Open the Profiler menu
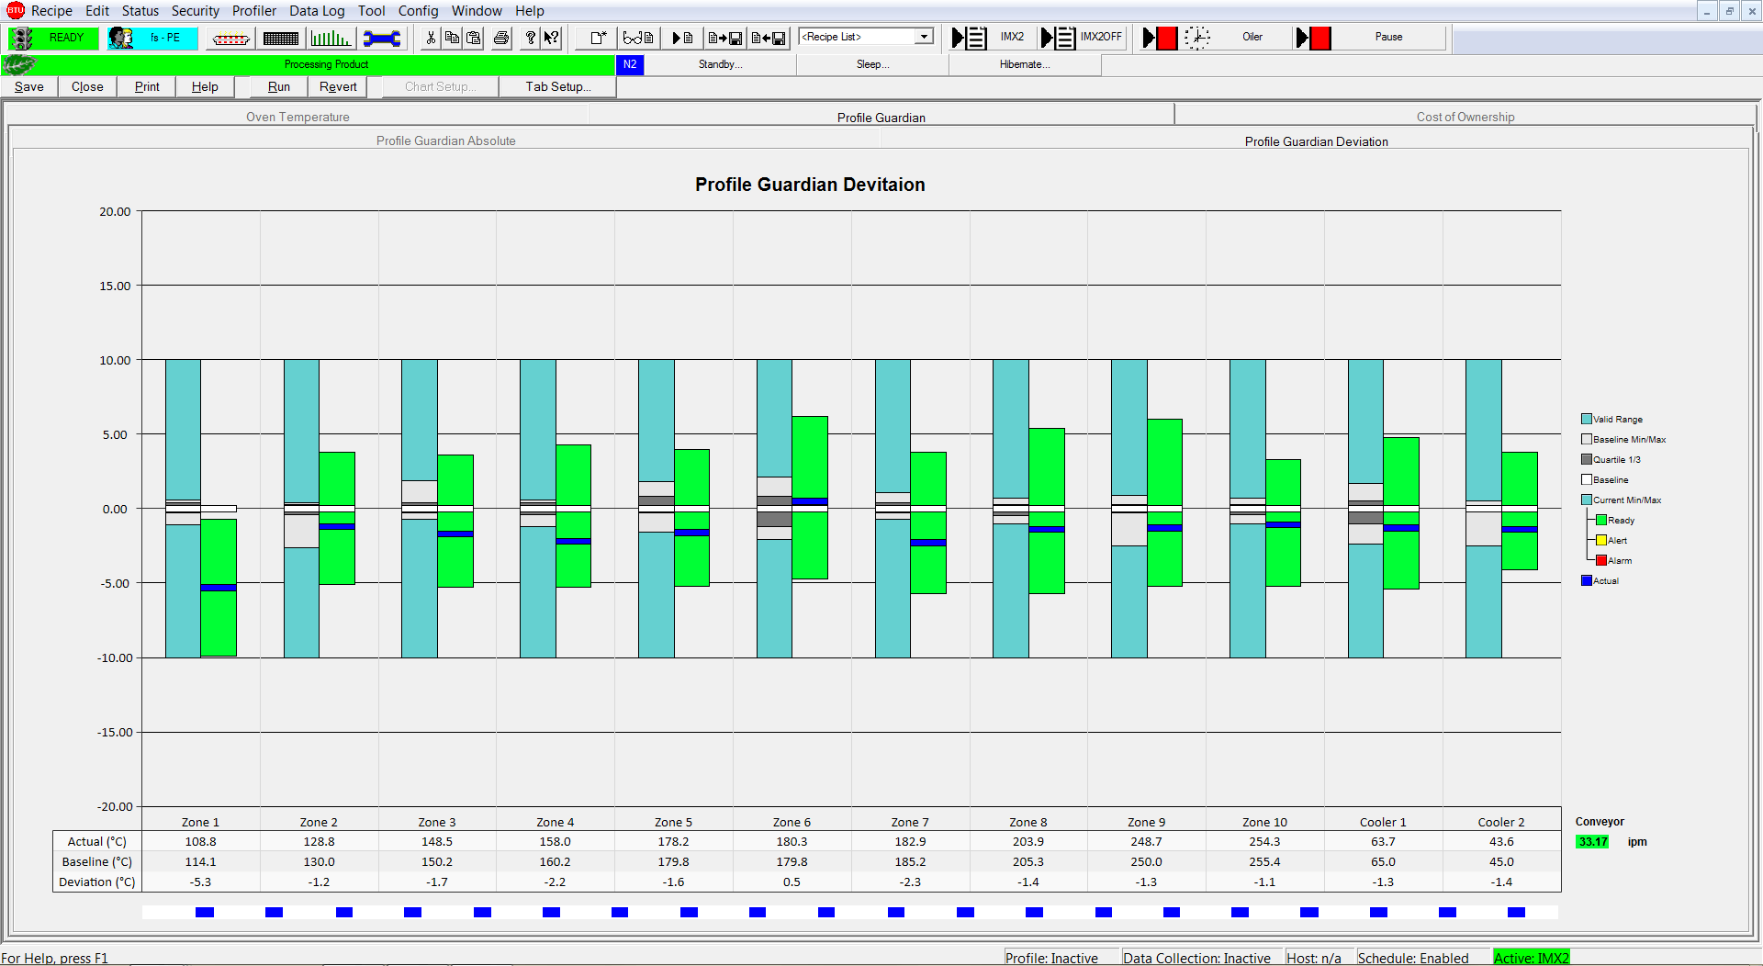The image size is (1763, 966). (x=253, y=11)
